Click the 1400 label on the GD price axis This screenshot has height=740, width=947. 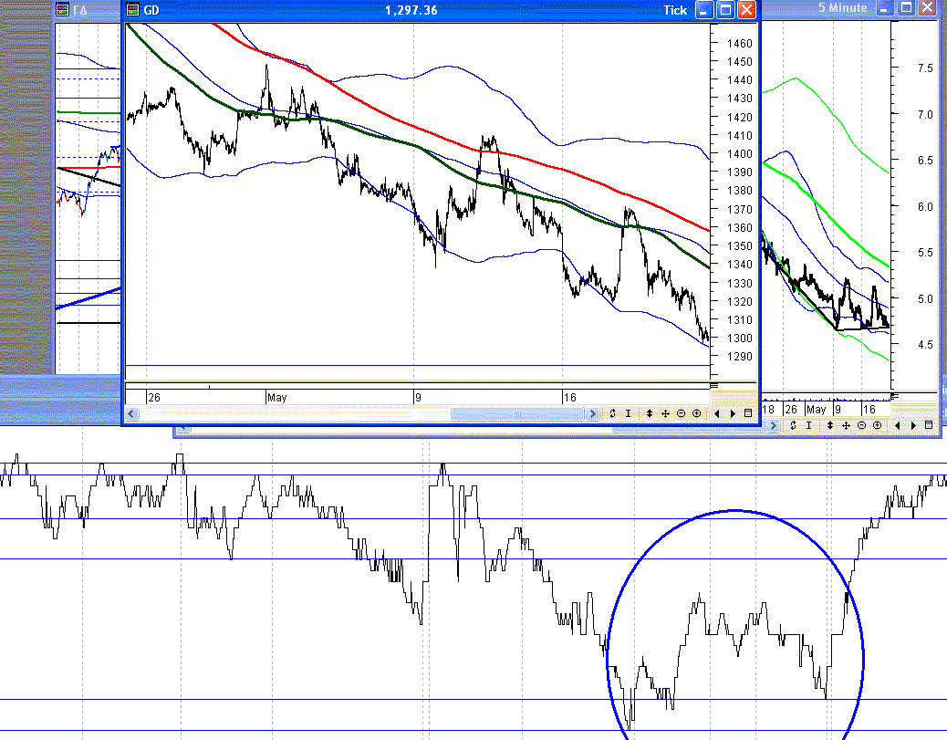point(740,154)
